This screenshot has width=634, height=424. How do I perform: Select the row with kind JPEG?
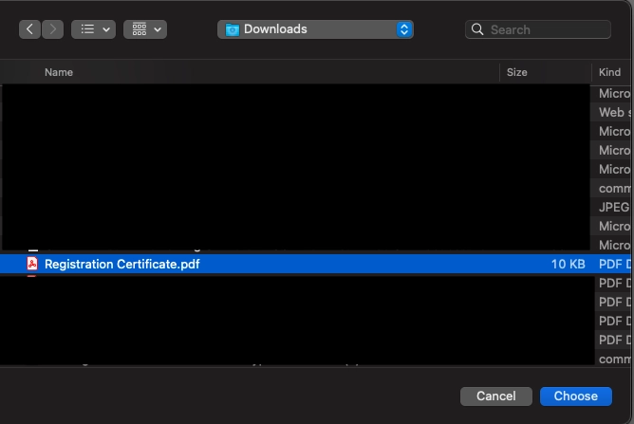(315, 207)
